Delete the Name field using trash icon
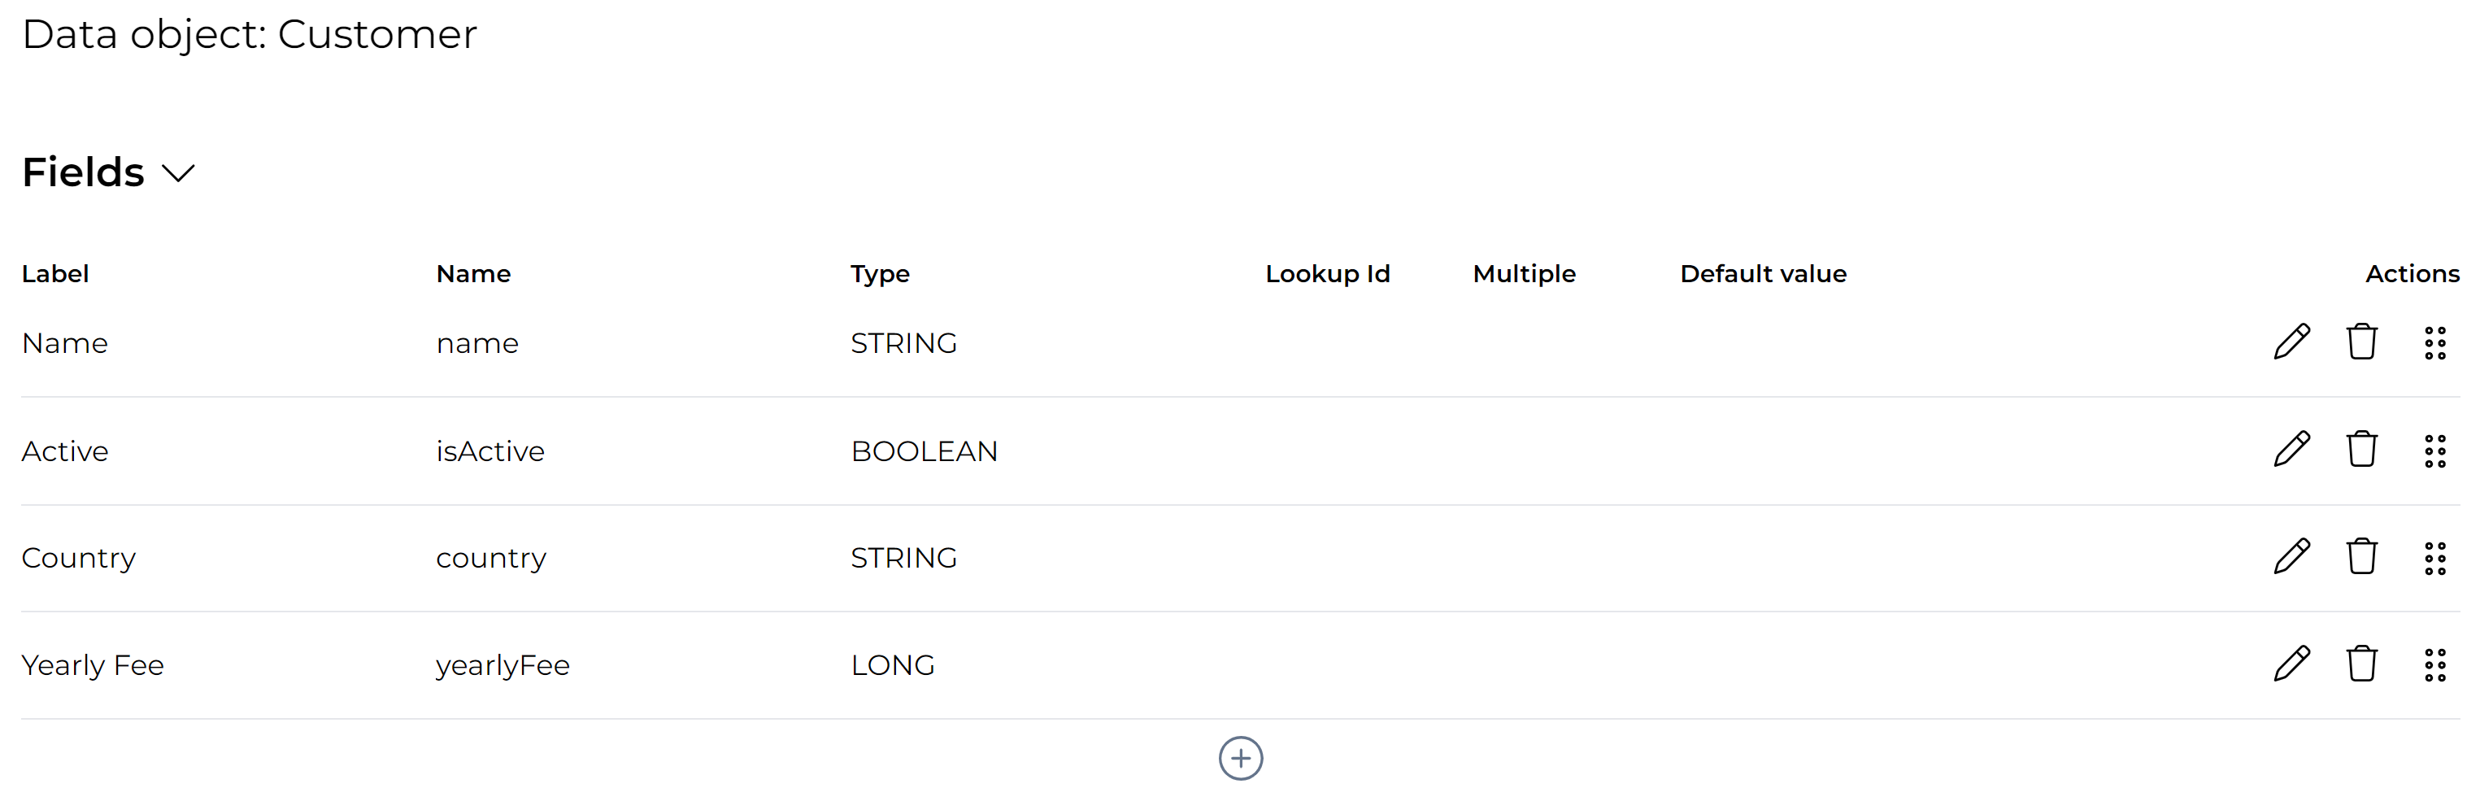The width and height of the screenshot is (2480, 801). pos(2363,342)
